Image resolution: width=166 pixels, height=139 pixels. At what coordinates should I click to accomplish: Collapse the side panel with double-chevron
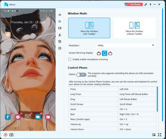tap(60, 15)
